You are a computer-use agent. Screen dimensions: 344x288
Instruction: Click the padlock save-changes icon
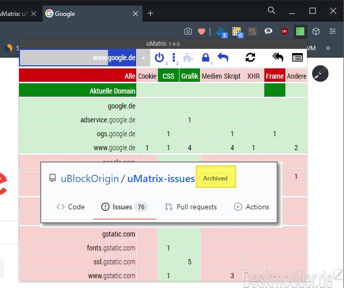coord(206,58)
